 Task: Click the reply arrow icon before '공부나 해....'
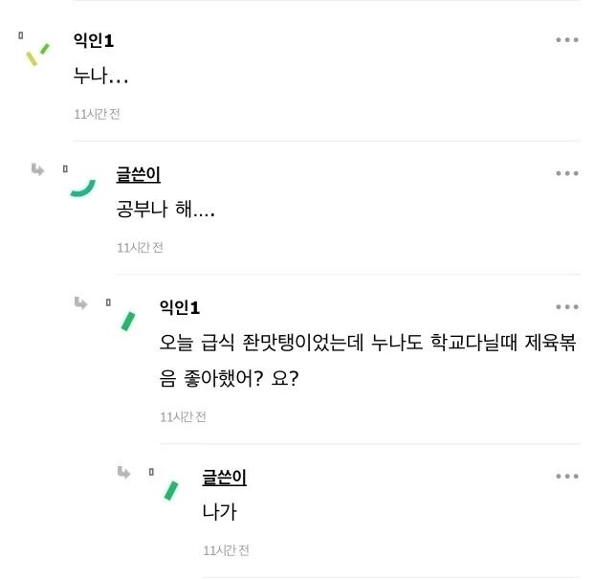point(37,169)
